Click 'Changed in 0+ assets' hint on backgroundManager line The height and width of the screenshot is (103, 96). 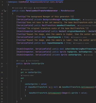point(89,20)
